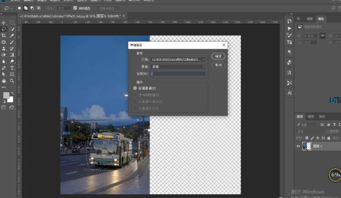Select the Dodge tool

tap(12, 61)
